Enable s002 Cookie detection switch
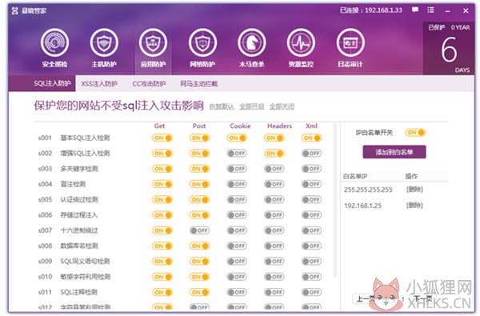480x316 pixels. [237, 154]
